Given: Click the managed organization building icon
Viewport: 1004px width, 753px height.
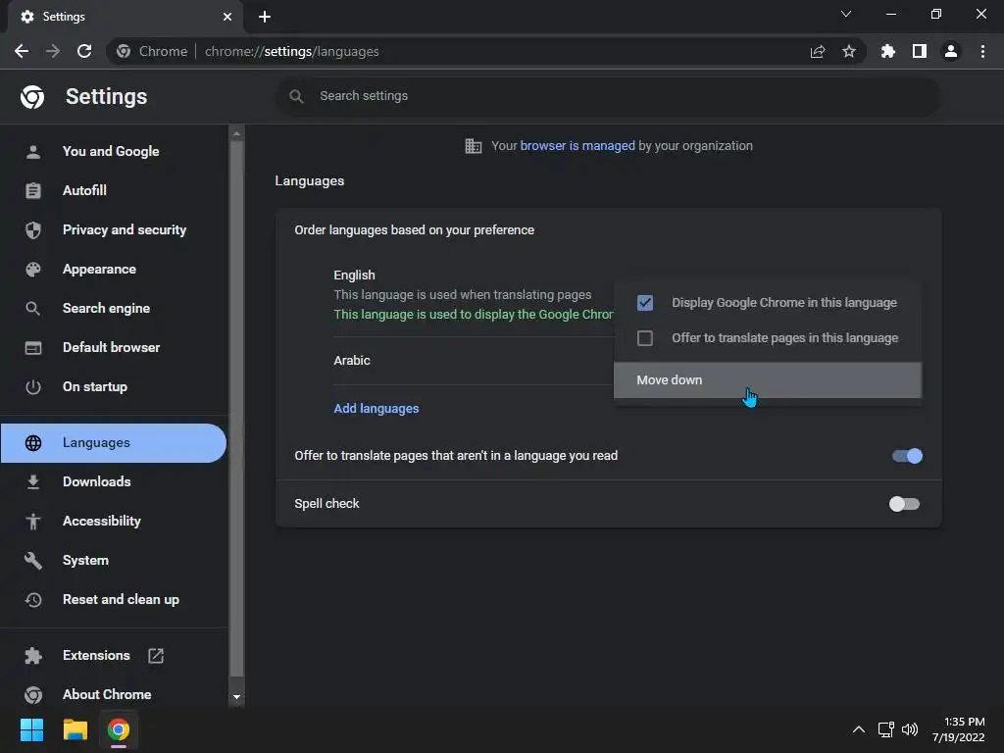Looking at the screenshot, I should (x=474, y=146).
